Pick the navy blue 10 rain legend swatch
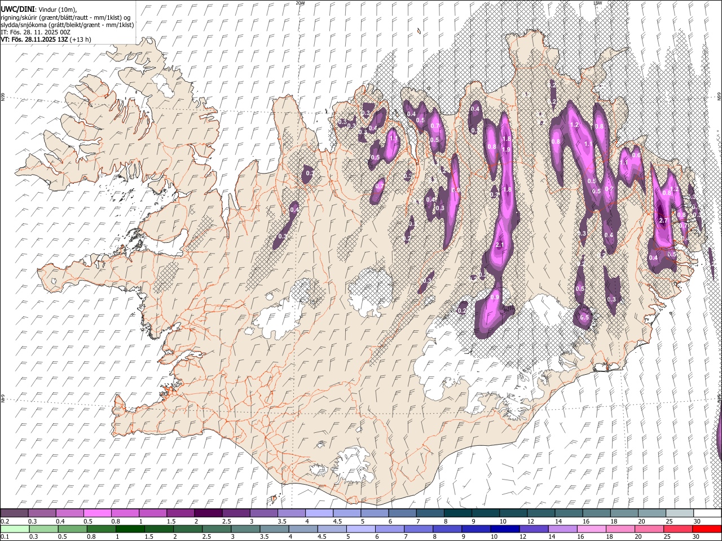The image size is (722, 541). [504, 529]
